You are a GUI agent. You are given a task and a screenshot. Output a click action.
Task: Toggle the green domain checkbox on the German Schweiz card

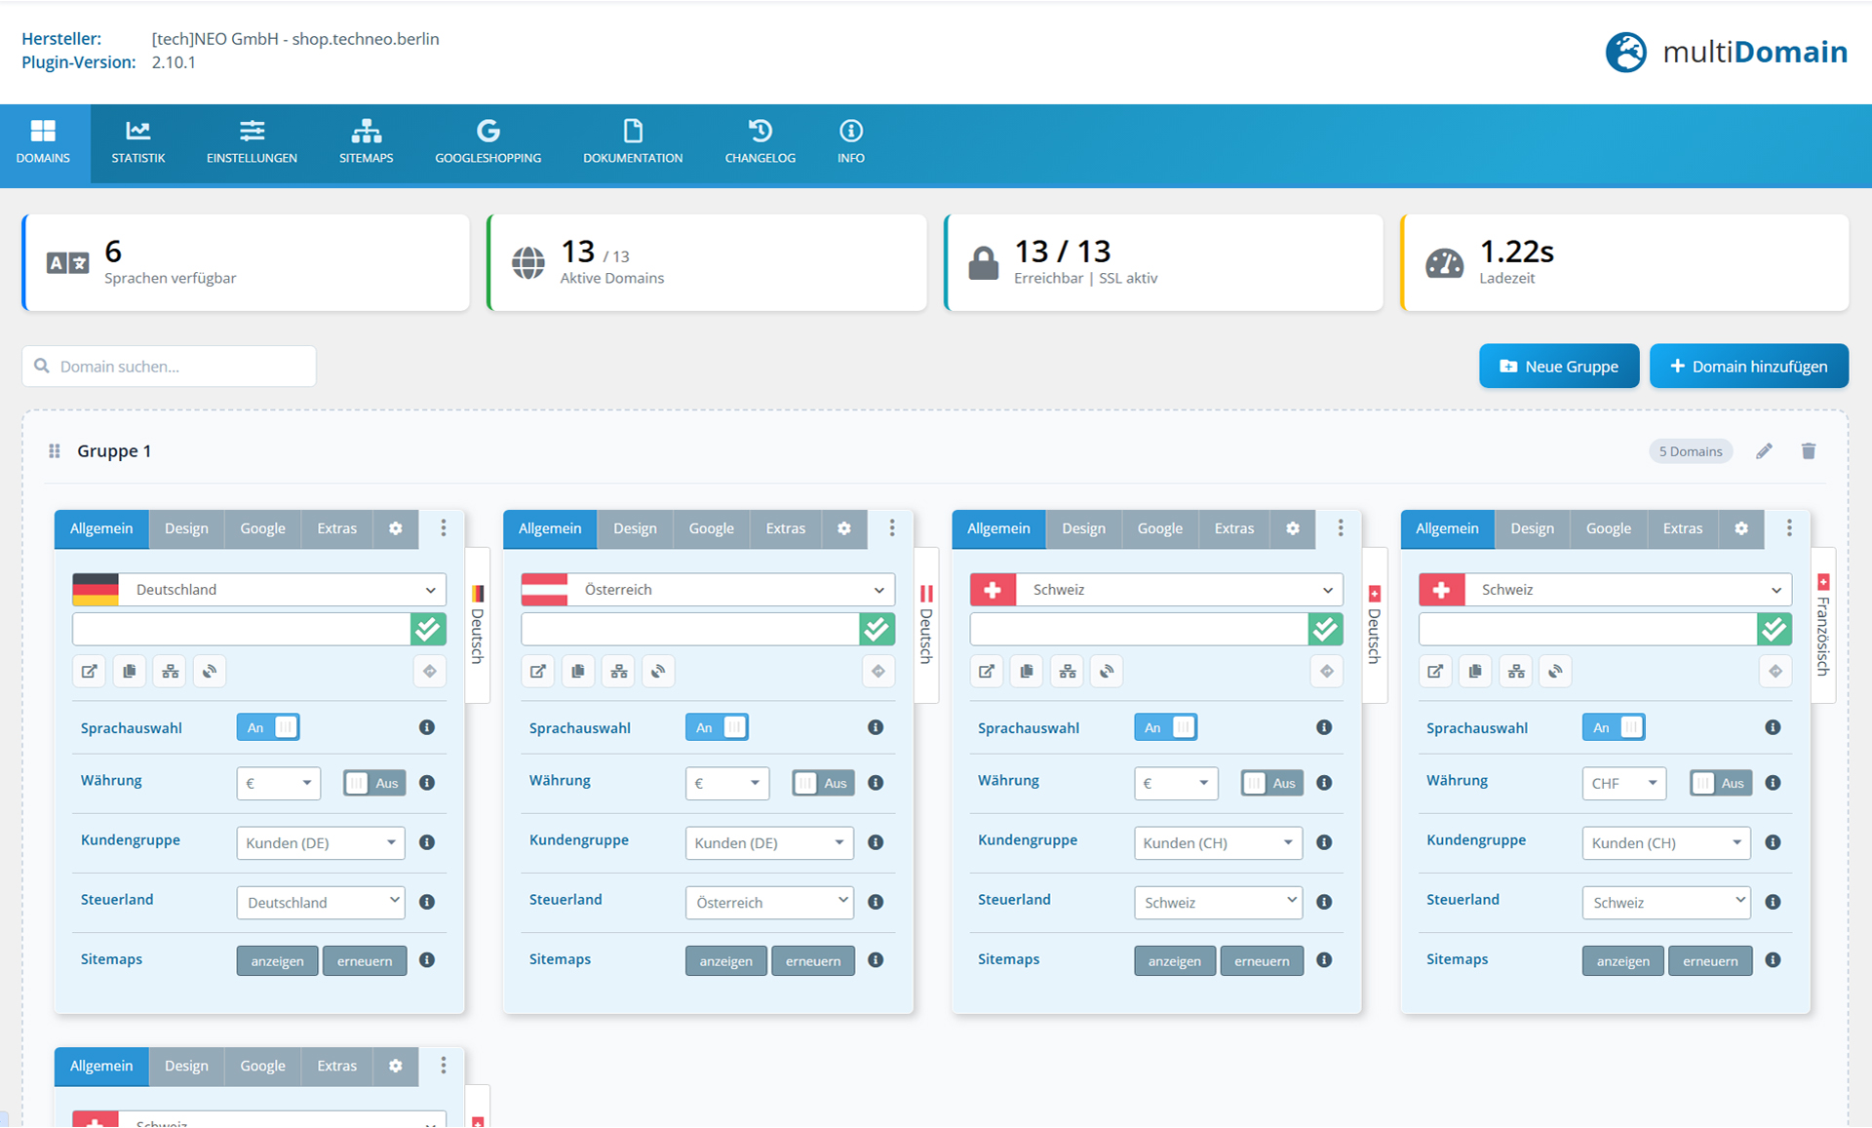pyautogui.click(x=1325, y=630)
